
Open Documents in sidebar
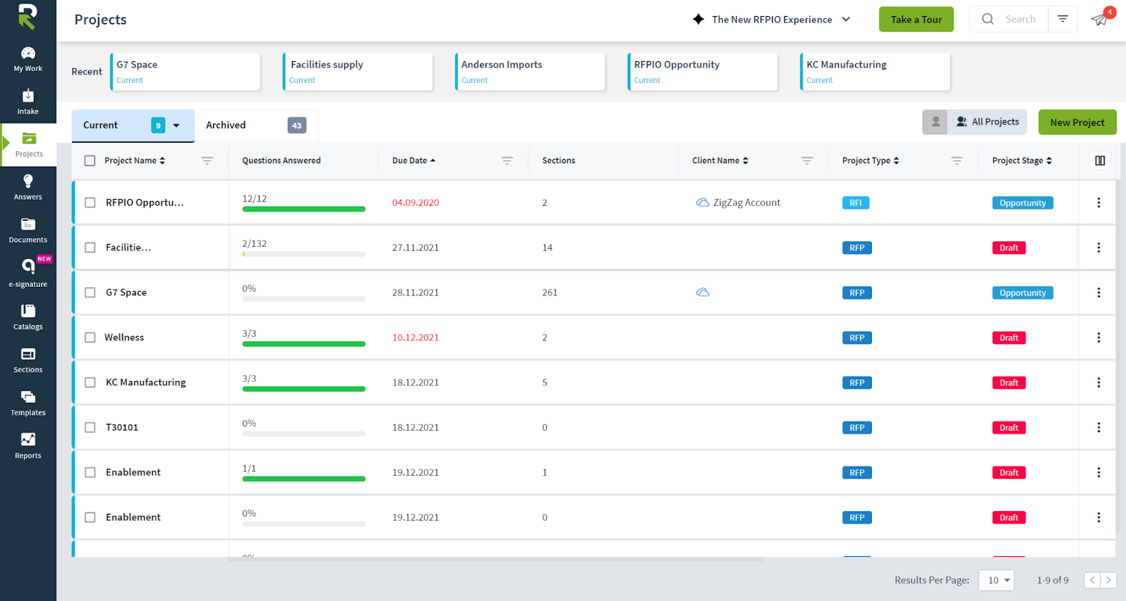pos(28,231)
